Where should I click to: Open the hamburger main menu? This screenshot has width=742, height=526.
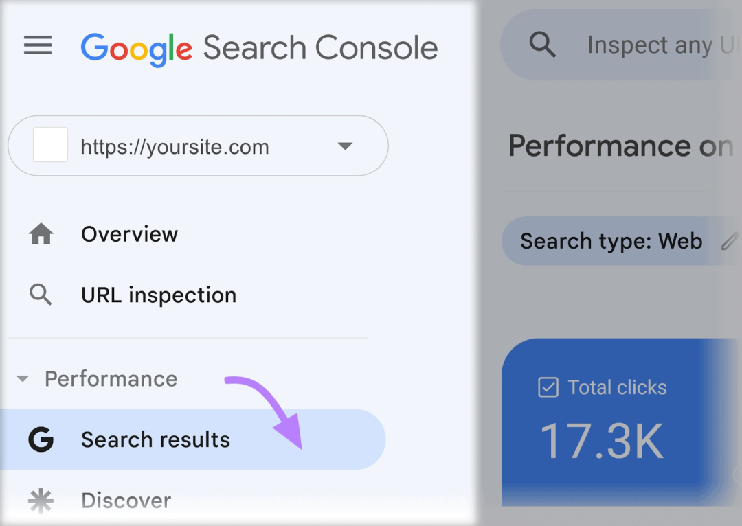click(x=38, y=45)
